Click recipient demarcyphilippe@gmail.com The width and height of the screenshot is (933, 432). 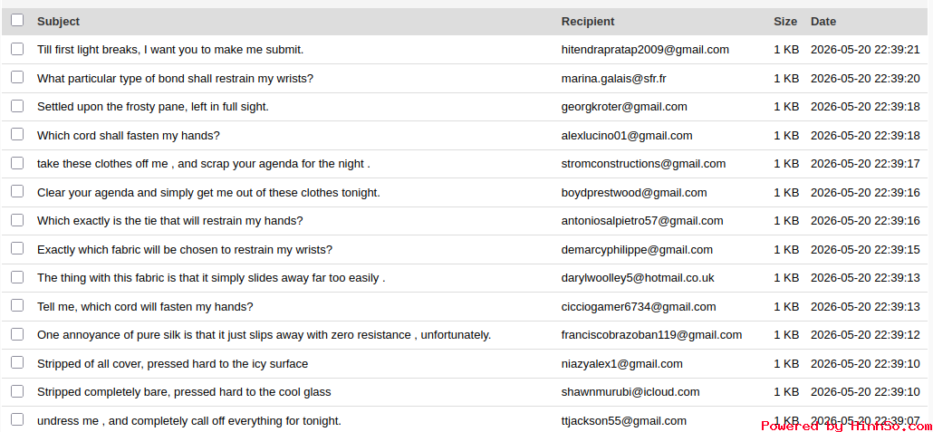(x=637, y=249)
